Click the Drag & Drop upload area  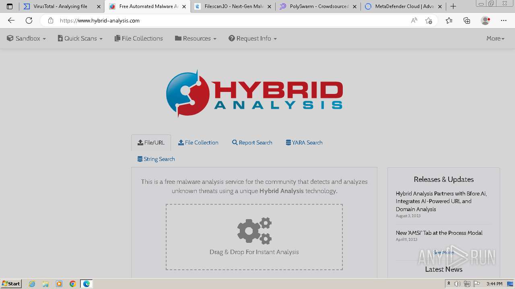coord(254,237)
